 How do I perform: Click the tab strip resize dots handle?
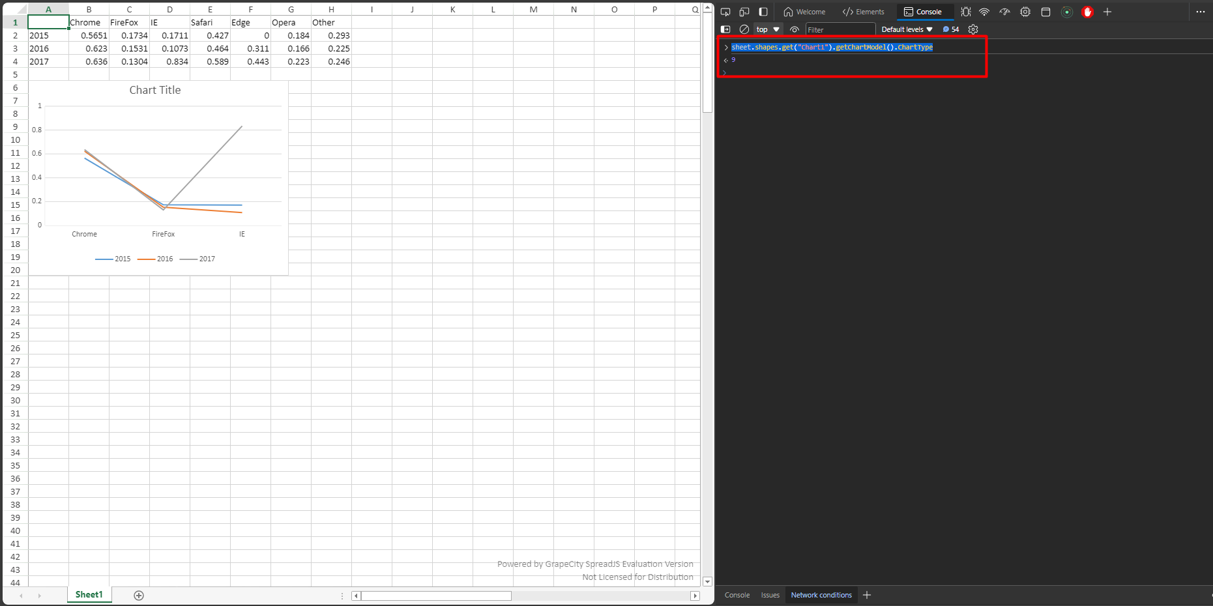click(342, 596)
